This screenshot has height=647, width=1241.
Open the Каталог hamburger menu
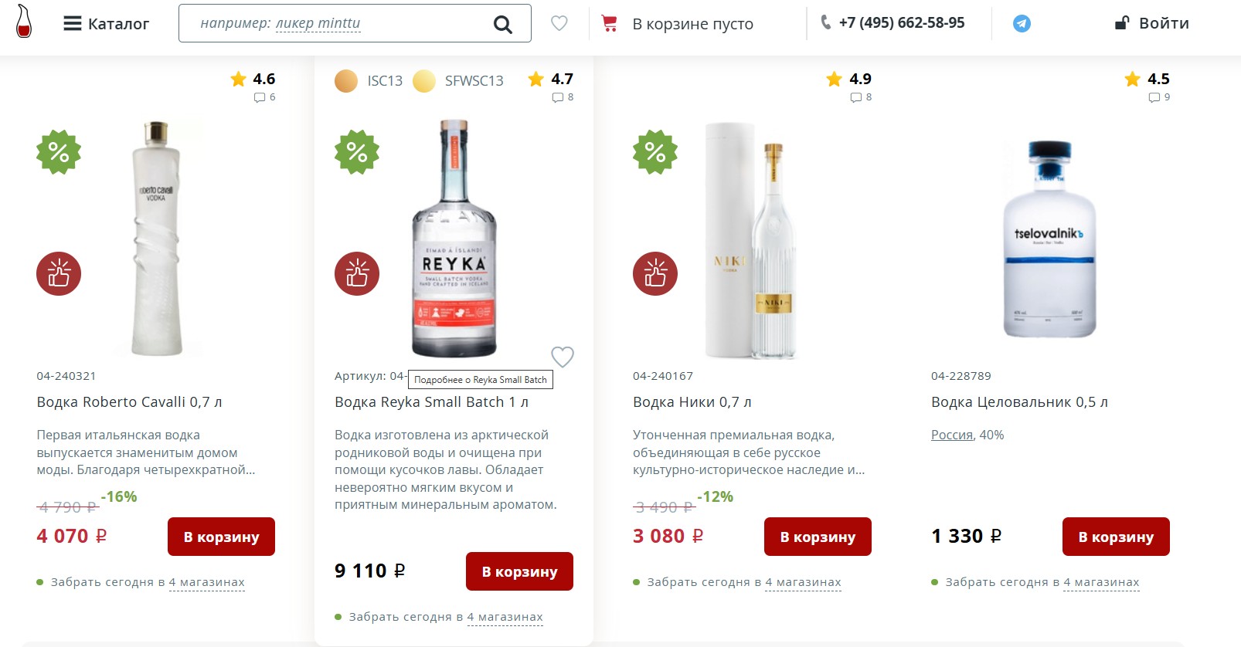(73, 24)
